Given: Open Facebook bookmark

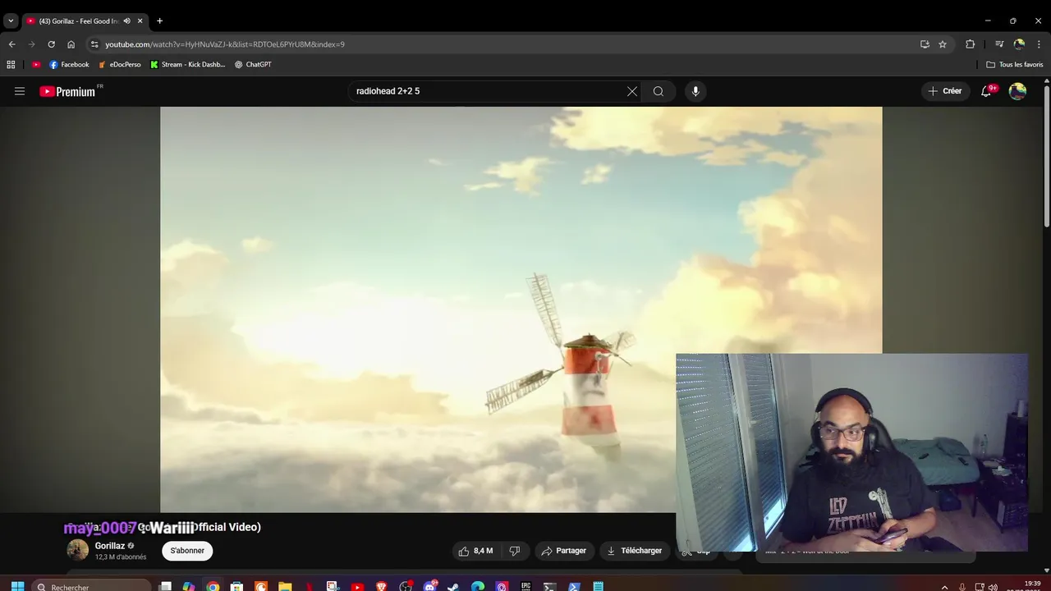Looking at the screenshot, I should point(69,64).
